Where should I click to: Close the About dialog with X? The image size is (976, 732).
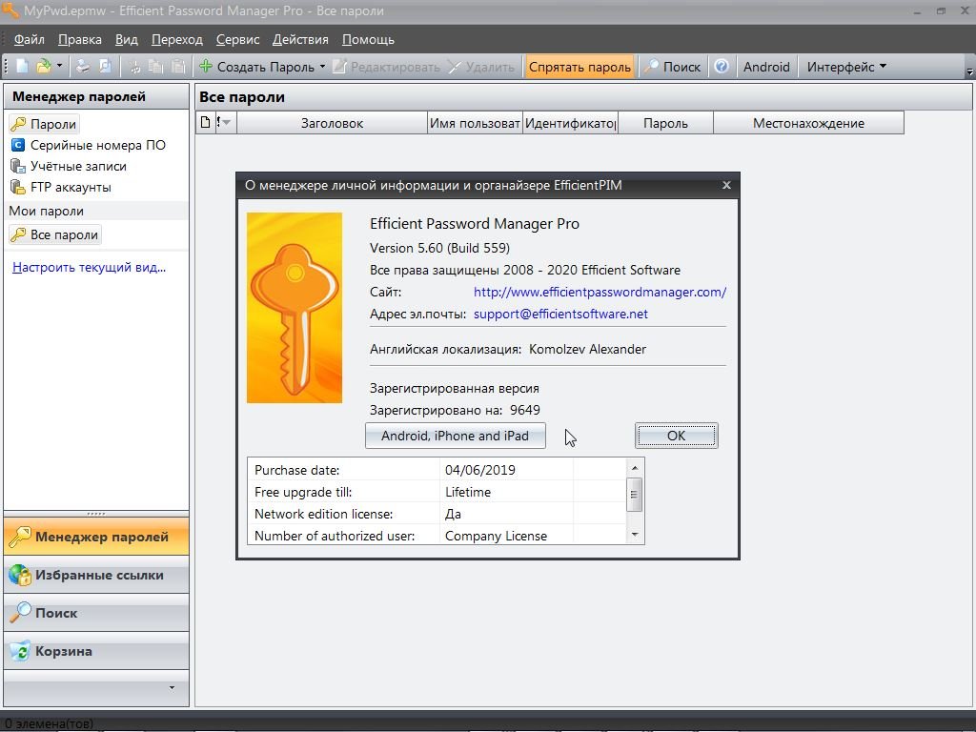(726, 185)
